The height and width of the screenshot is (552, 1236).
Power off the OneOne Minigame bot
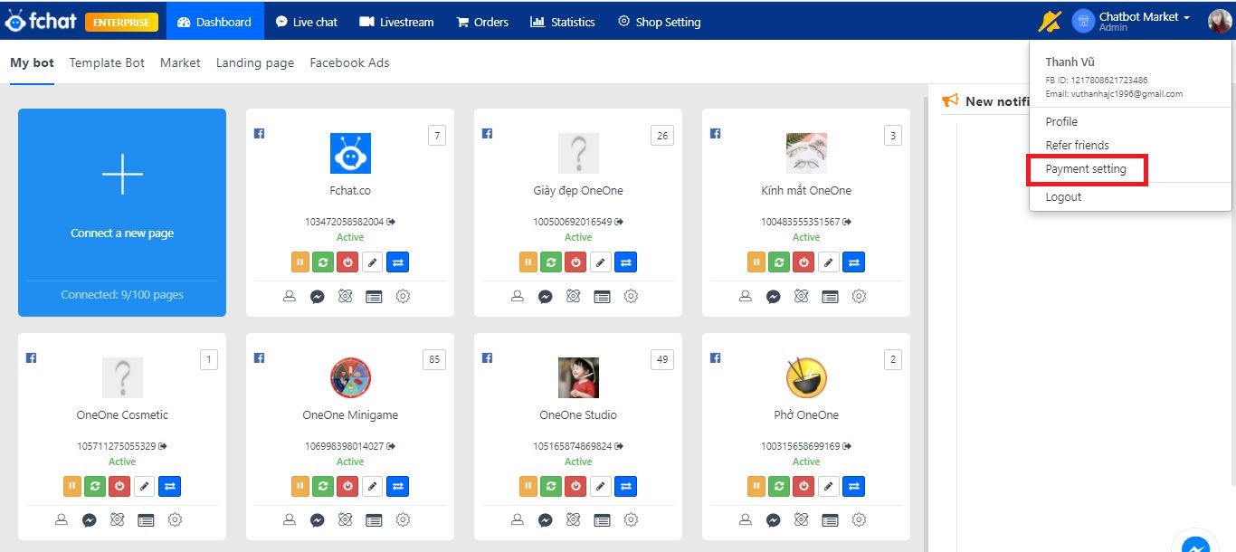[349, 487]
